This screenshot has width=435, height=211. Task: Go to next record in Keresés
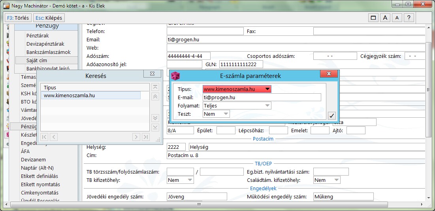point(136,137)
